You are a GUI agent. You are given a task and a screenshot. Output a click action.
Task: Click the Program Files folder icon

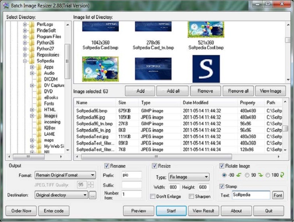click(32, 37)
